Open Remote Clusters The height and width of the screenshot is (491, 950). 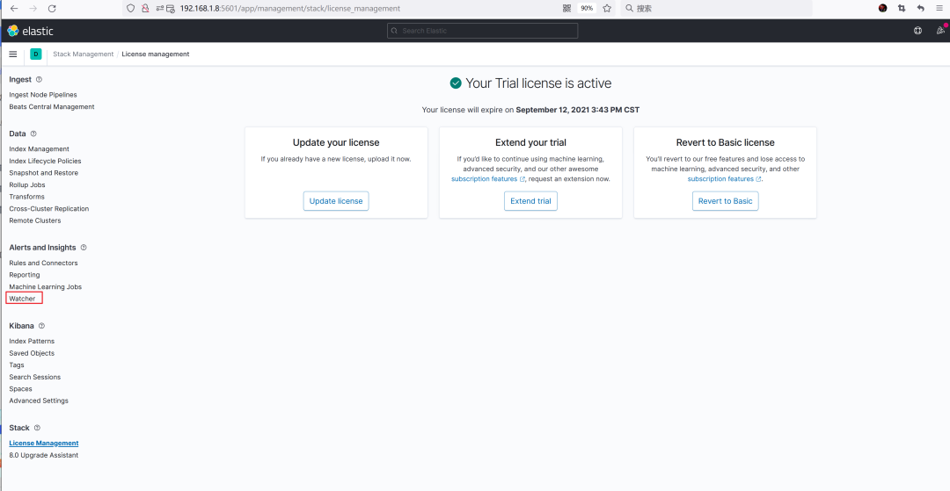click(x=35, y=220)
